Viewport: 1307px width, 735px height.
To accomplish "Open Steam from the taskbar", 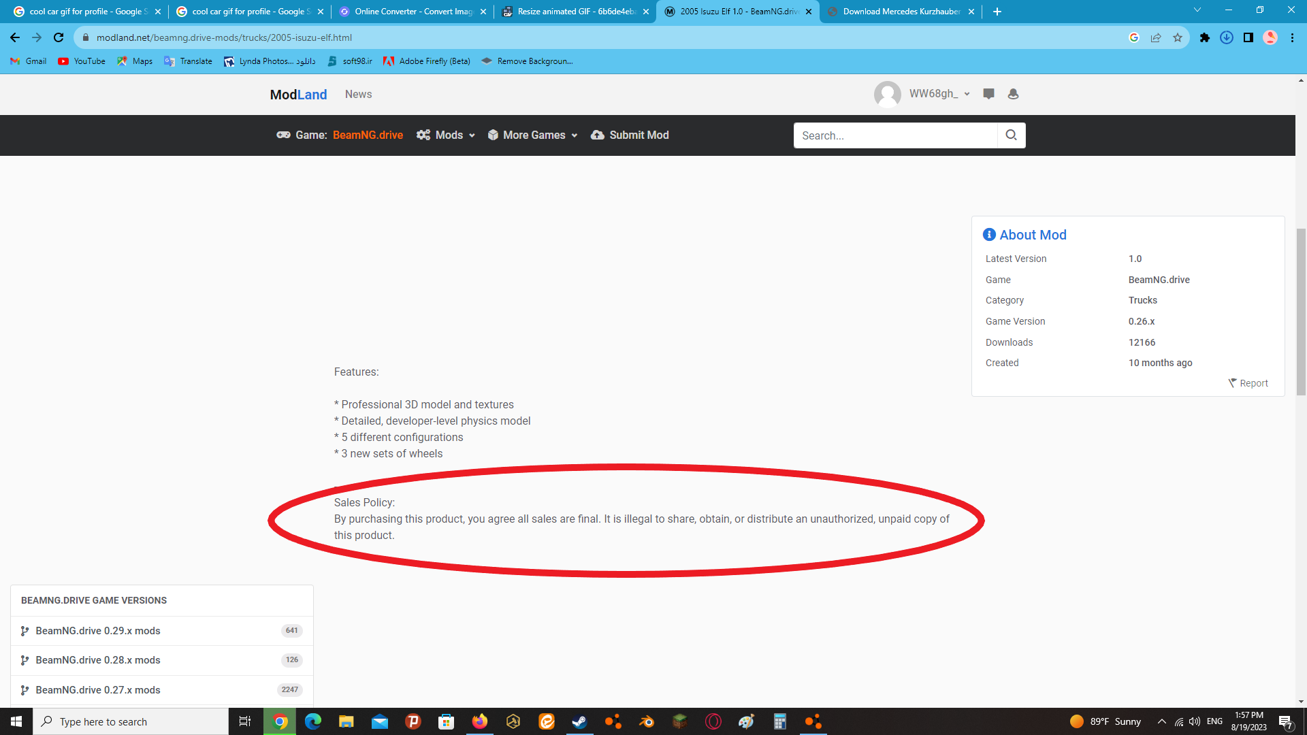I will click(x=580, y=721).
